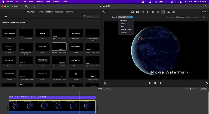The height and width of the screenshot is (114, 209).
Task: Open the Modify menu
Action: point(39,2)
